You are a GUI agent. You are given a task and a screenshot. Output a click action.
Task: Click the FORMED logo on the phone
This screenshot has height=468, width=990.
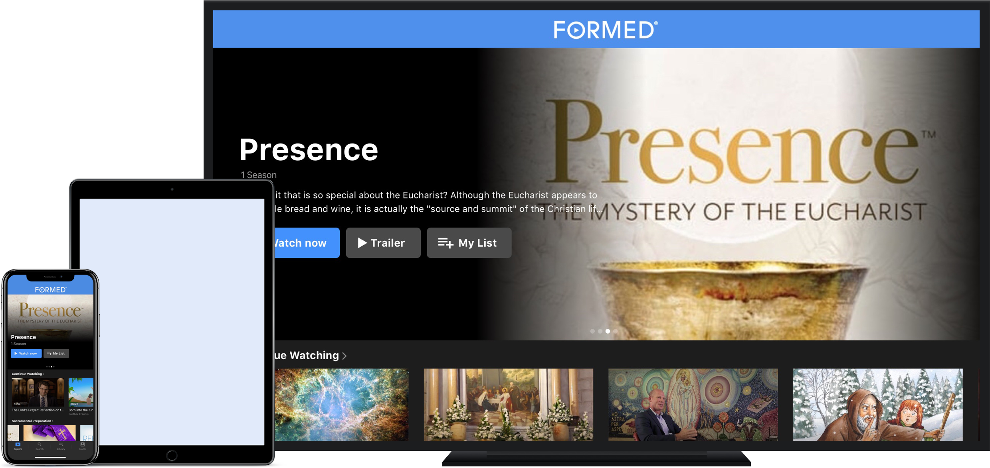click(51, 290)
